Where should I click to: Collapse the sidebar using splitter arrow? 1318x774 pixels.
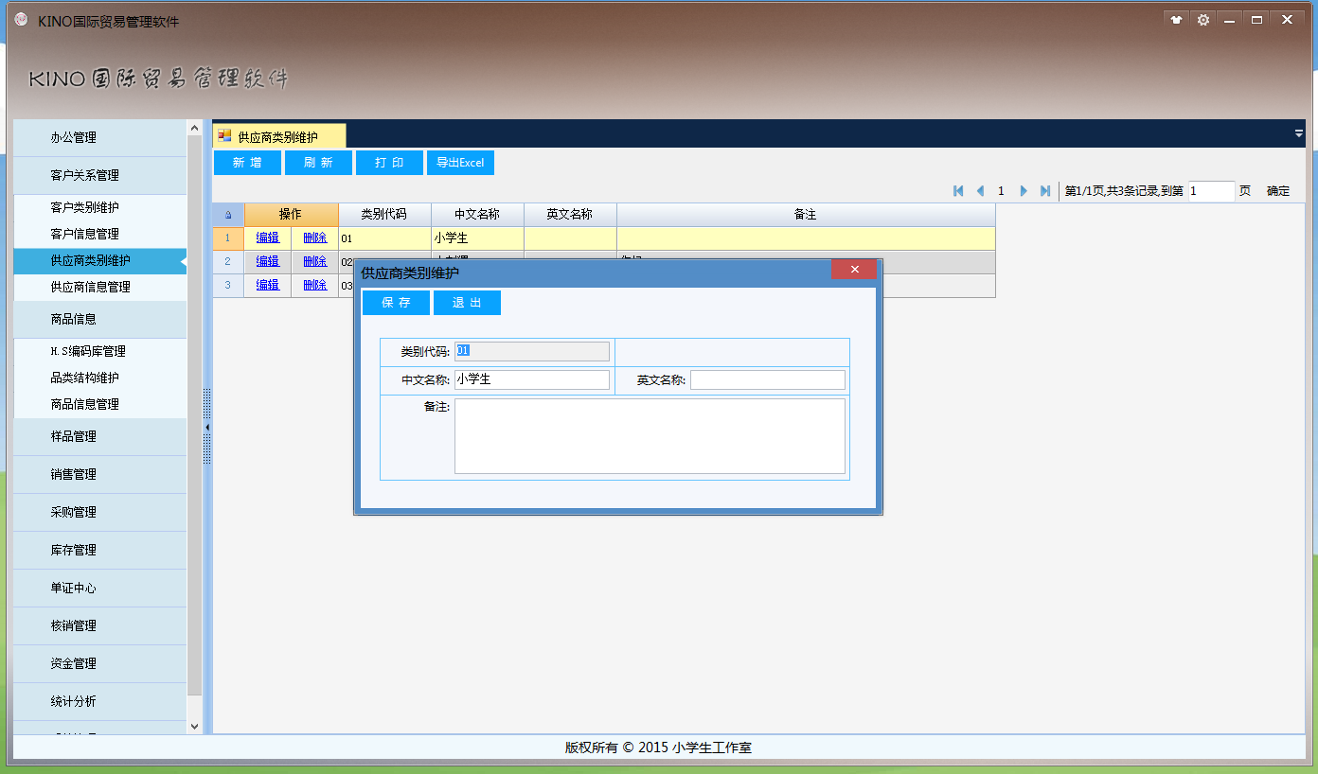coord(207,428)
